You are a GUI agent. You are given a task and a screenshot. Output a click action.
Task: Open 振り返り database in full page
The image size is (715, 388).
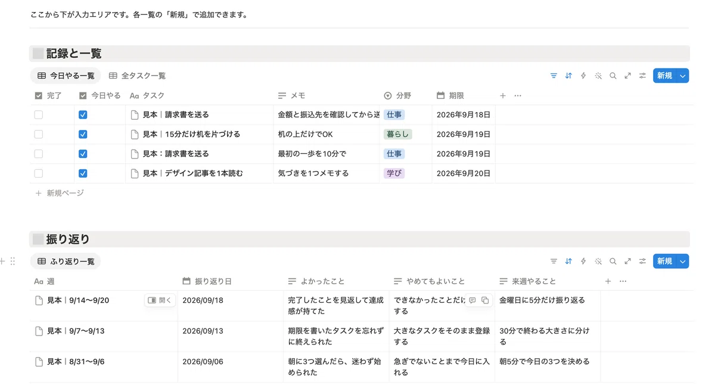click(x=628, y=261)
